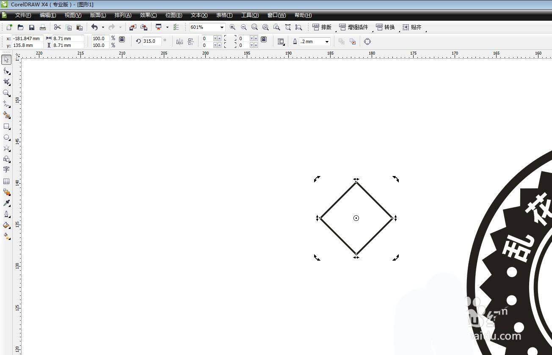Click the rotation angle input field
Image resolution: width=552 pixels, height=355 pixels.
151,41
